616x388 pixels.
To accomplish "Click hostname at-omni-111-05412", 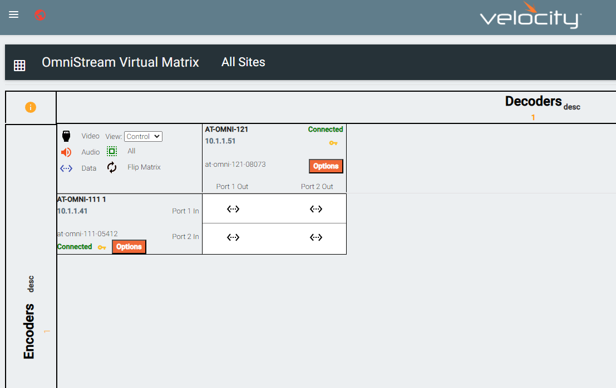I will coord(87,234).
